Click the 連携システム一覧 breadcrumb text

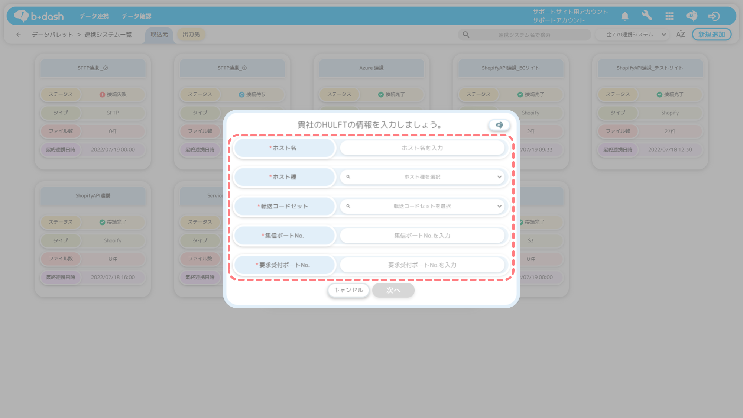pyautogui.click(x=108, y=35)
